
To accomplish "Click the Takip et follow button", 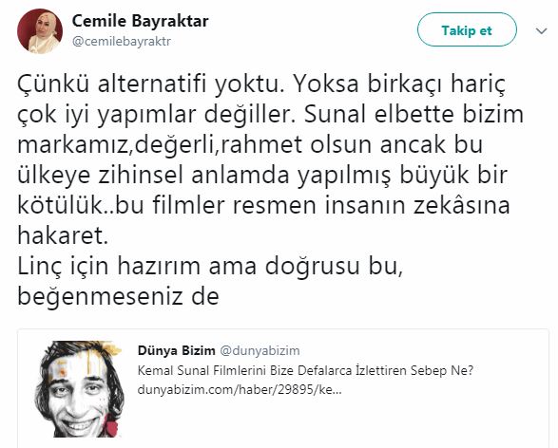I will point(467,29).
